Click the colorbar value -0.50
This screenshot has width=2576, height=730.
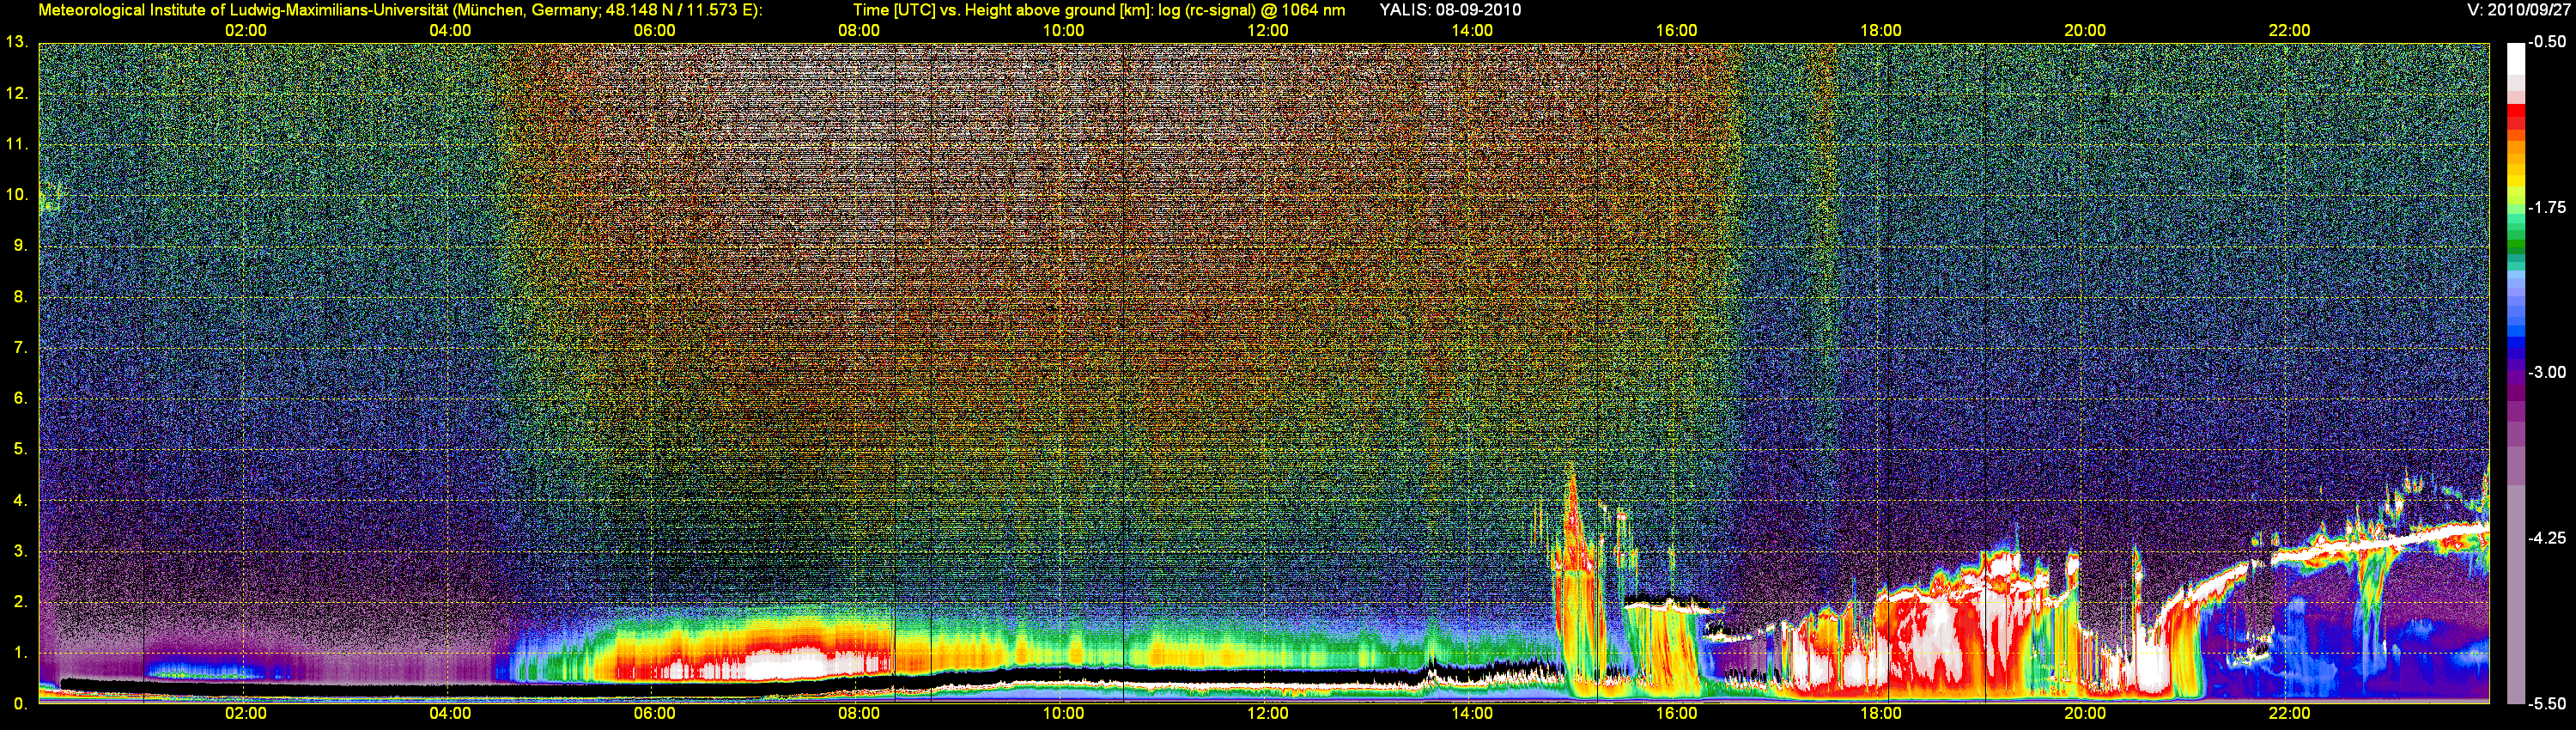point(2547,42)
